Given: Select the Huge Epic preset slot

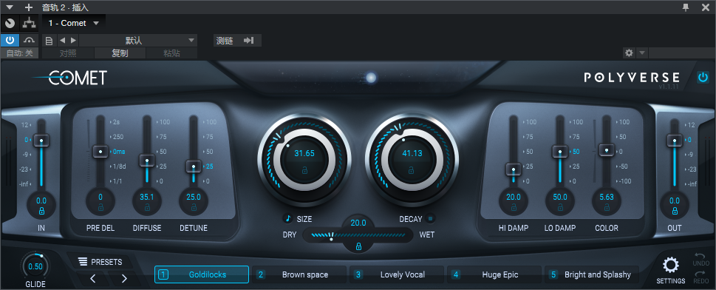Looking at the screenshot, I should click(494, 274).
